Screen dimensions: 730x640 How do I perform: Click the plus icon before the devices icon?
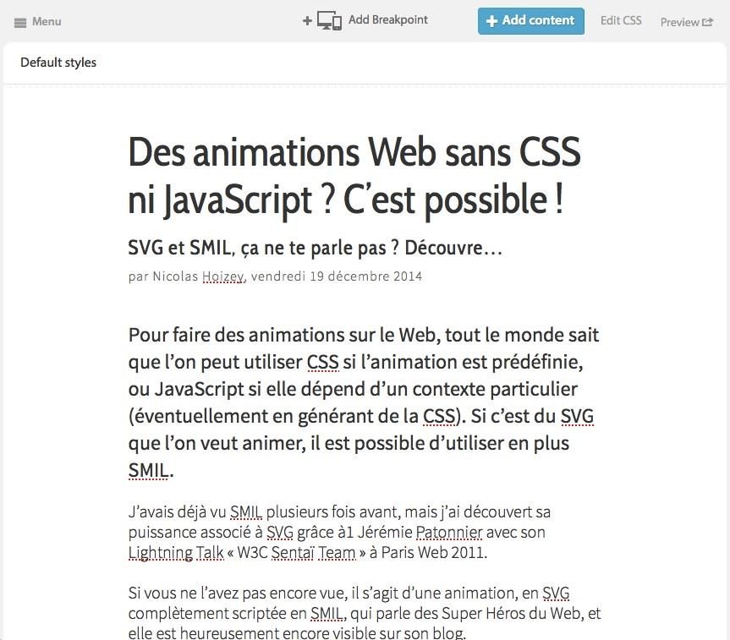pyautogui.click(x=307, y=21)
